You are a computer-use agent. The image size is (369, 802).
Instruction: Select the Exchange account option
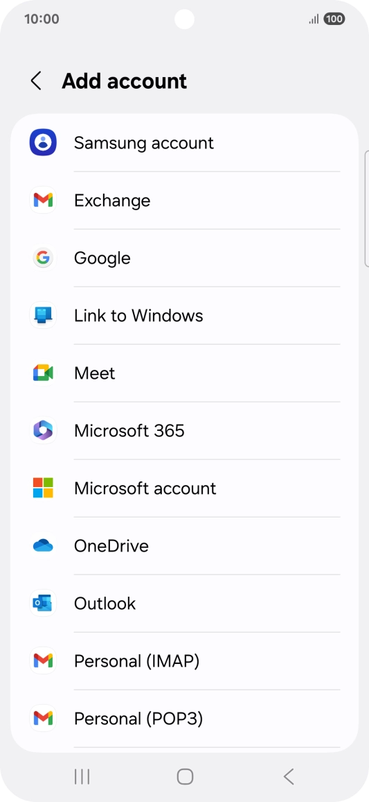point(184,200)
